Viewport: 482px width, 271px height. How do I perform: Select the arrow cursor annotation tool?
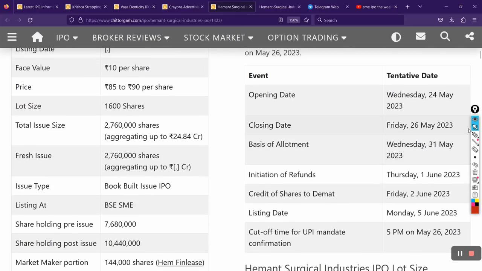tap(475, 127)
